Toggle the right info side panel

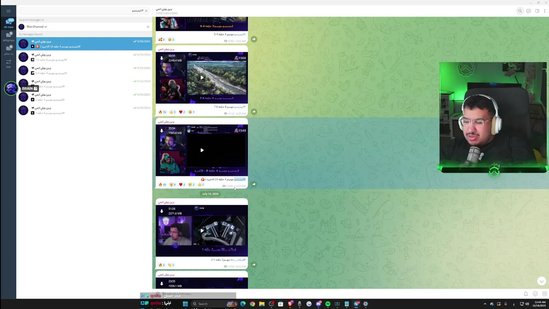(537, 11)
